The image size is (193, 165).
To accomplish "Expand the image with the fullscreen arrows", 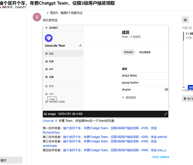I will pos(166,114).
